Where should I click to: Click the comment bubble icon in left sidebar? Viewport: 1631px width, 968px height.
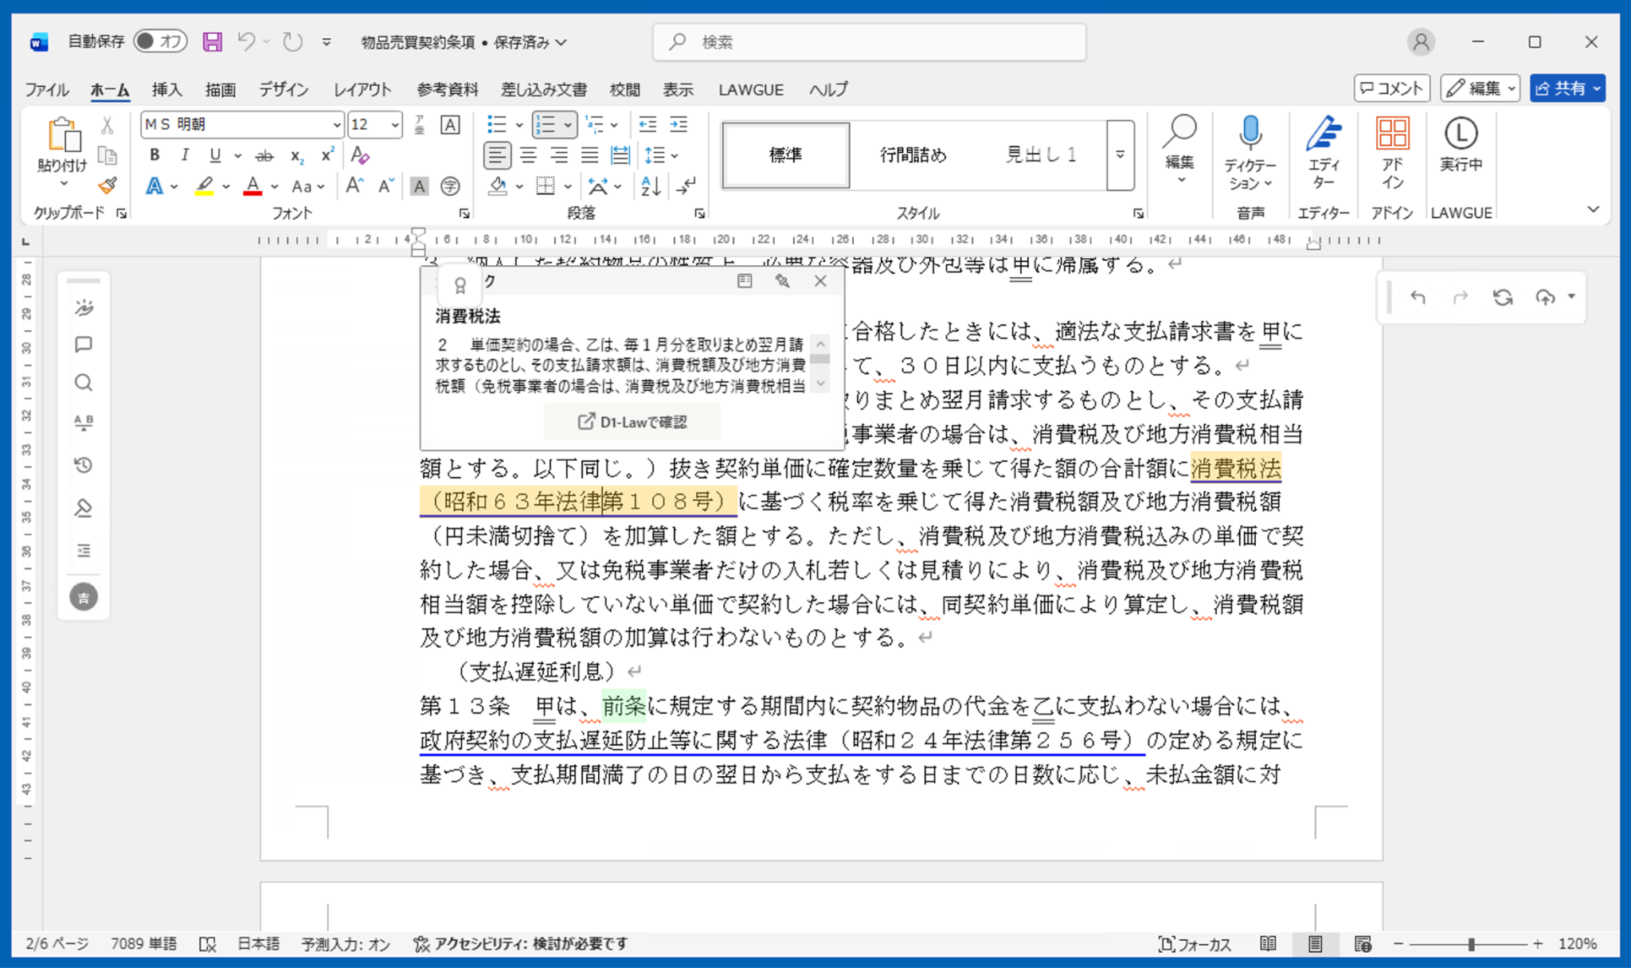coord(84,345)
